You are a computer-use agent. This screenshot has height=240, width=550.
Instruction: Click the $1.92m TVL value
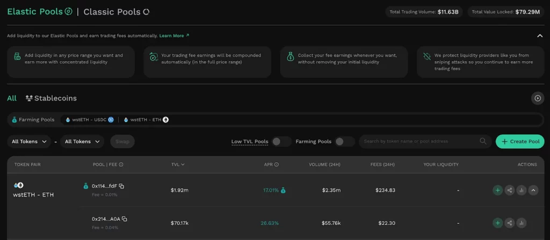(179, 190)
